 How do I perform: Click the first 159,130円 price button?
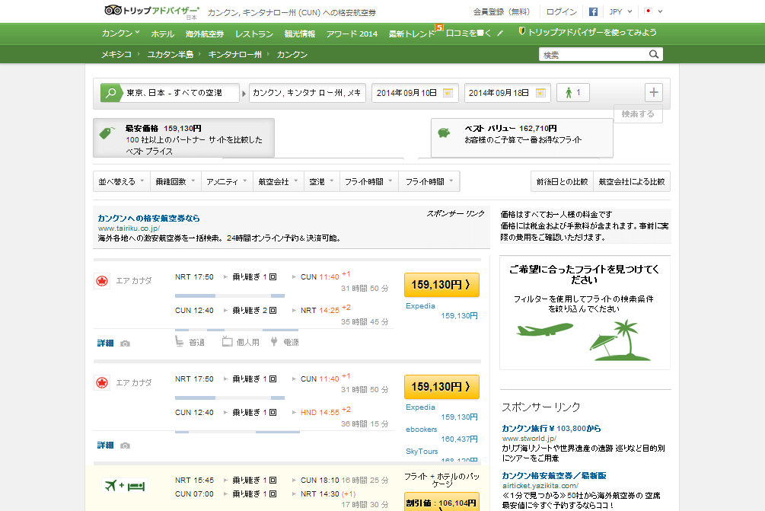(x=441, y=284)
